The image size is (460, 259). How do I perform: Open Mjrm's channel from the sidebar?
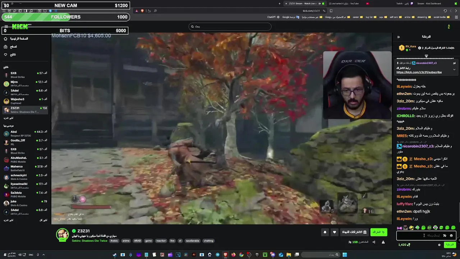point(25,83)
